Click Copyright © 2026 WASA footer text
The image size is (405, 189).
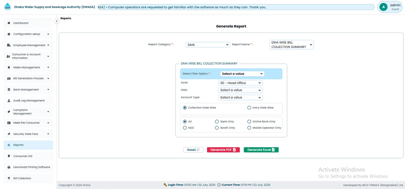(75, 185)
